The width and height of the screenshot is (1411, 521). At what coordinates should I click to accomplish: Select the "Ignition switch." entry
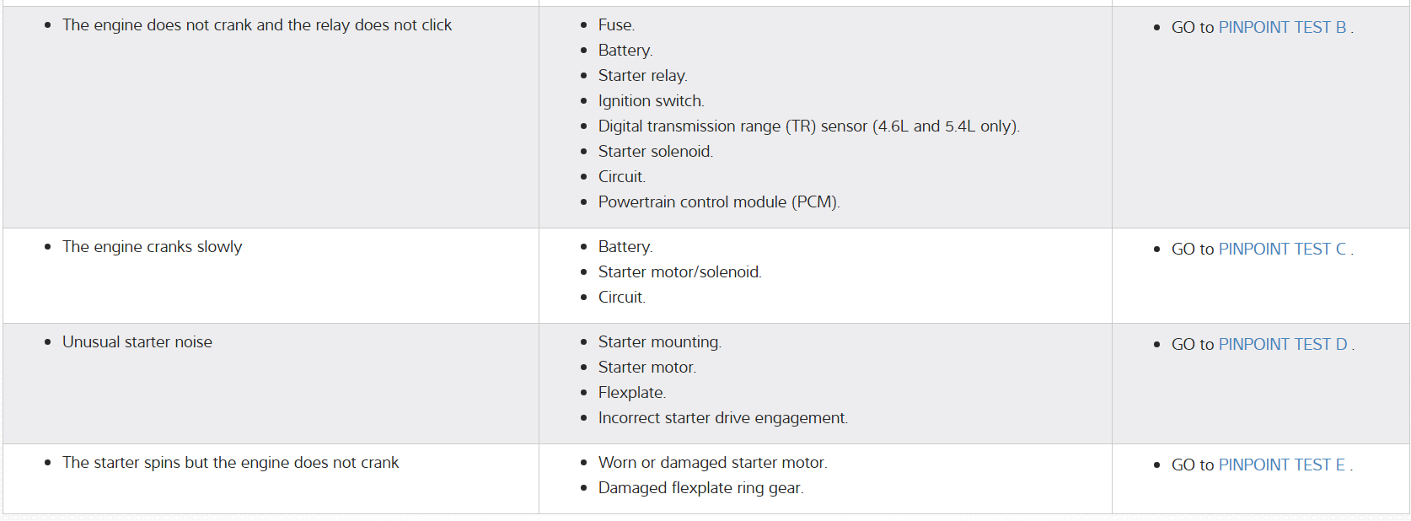651,101
